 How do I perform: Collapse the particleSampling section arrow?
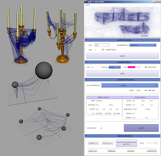(86, 40)
